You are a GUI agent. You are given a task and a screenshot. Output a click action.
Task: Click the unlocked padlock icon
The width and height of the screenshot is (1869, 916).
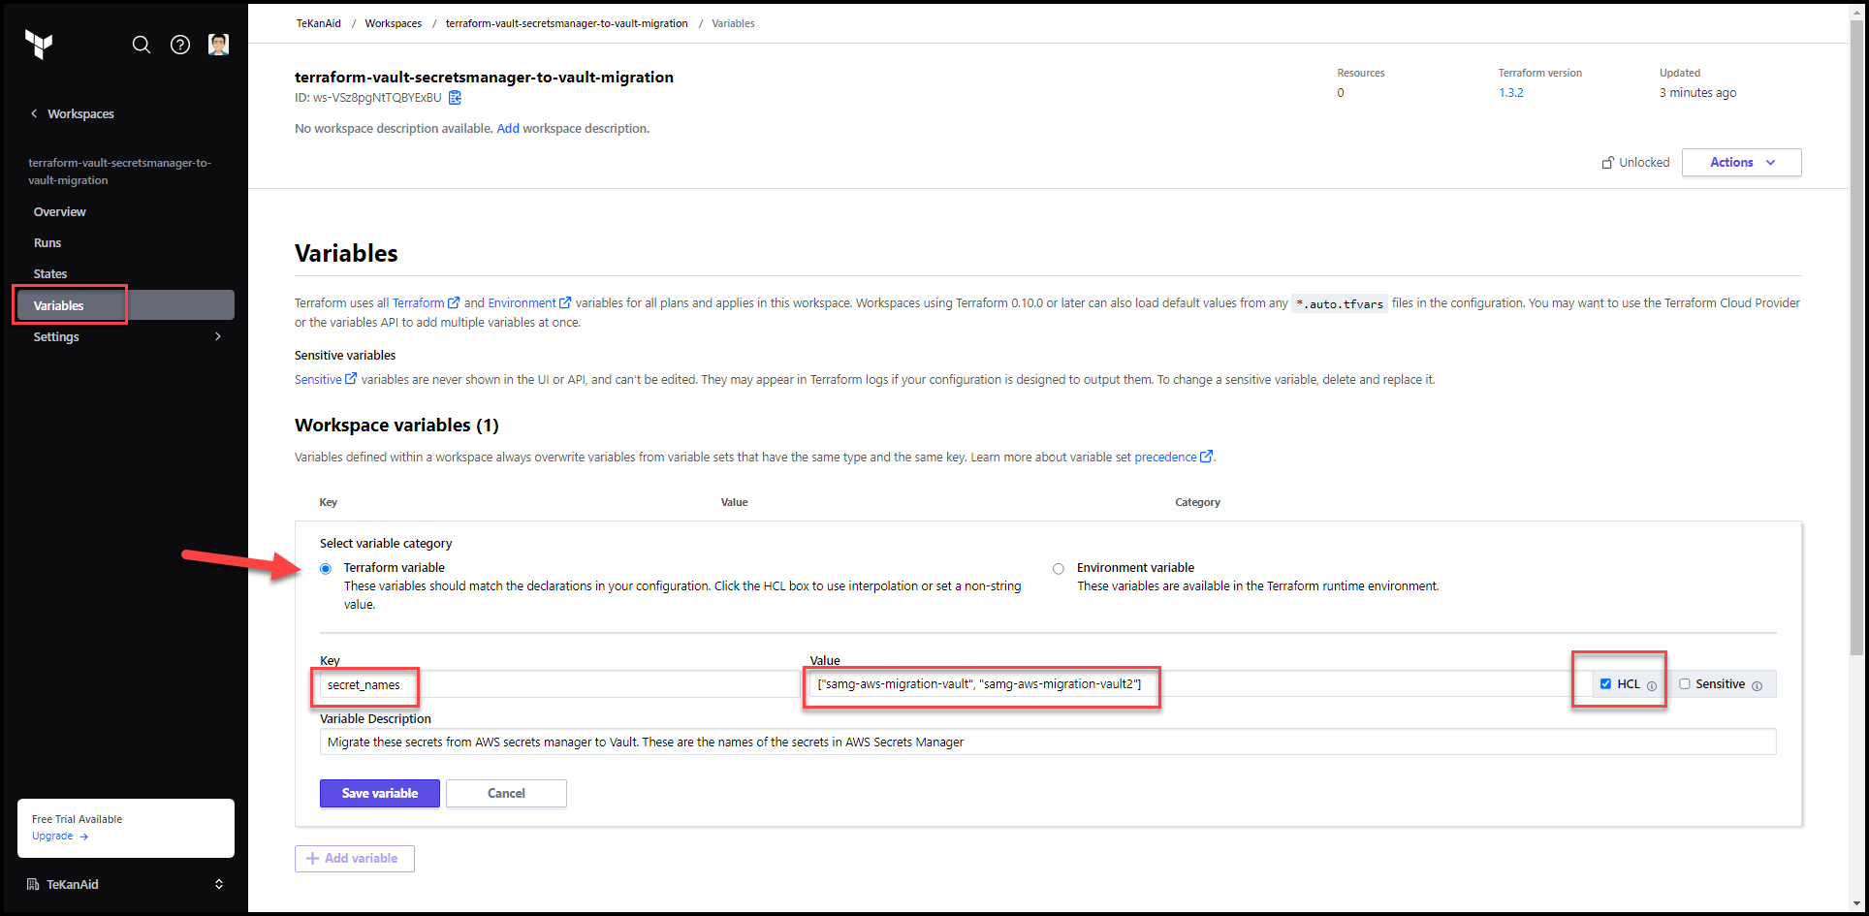coord(1606,162)
